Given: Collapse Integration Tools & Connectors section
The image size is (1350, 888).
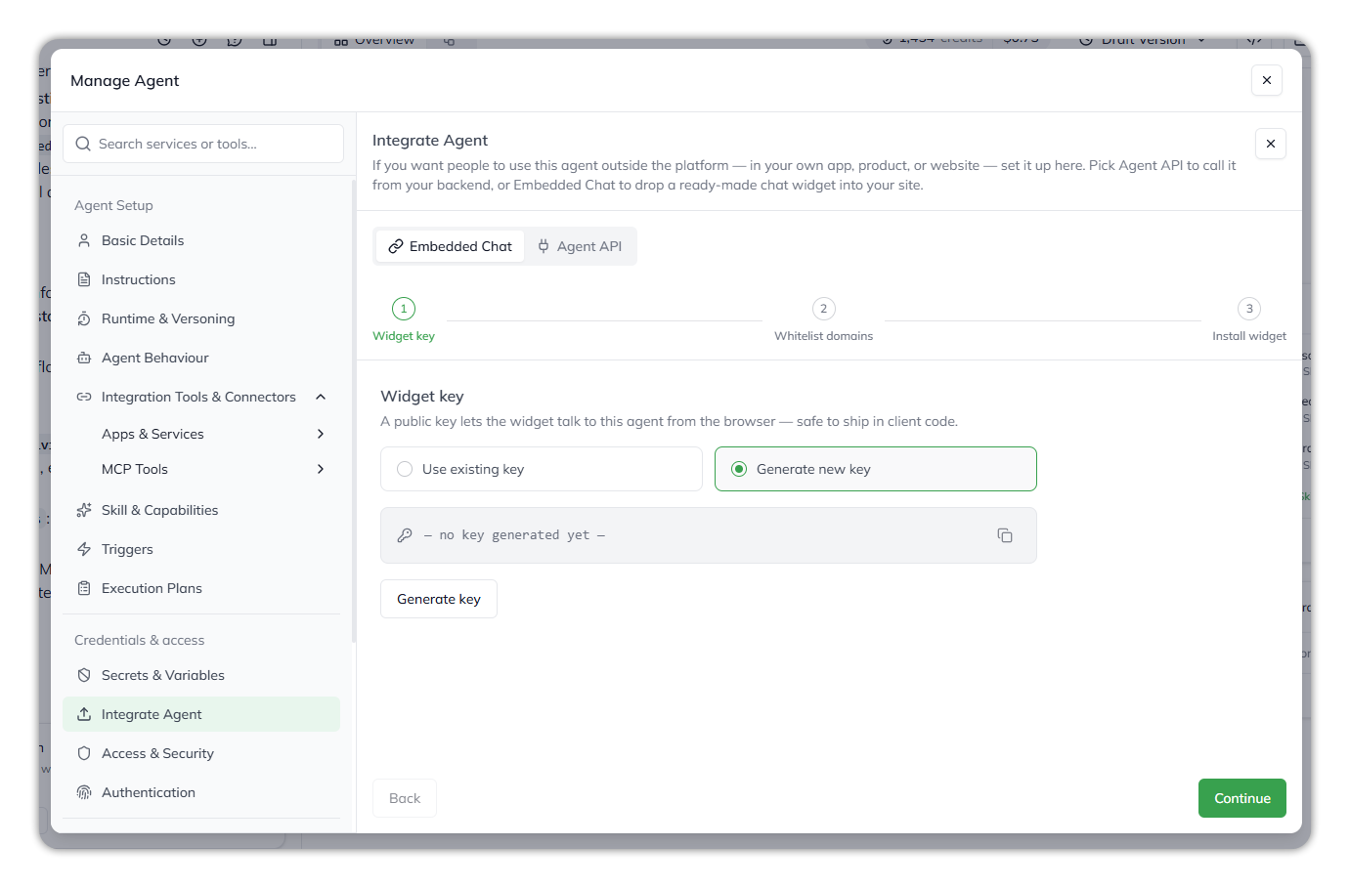Looking at the screenshot, I should click(x=321, y=397).
